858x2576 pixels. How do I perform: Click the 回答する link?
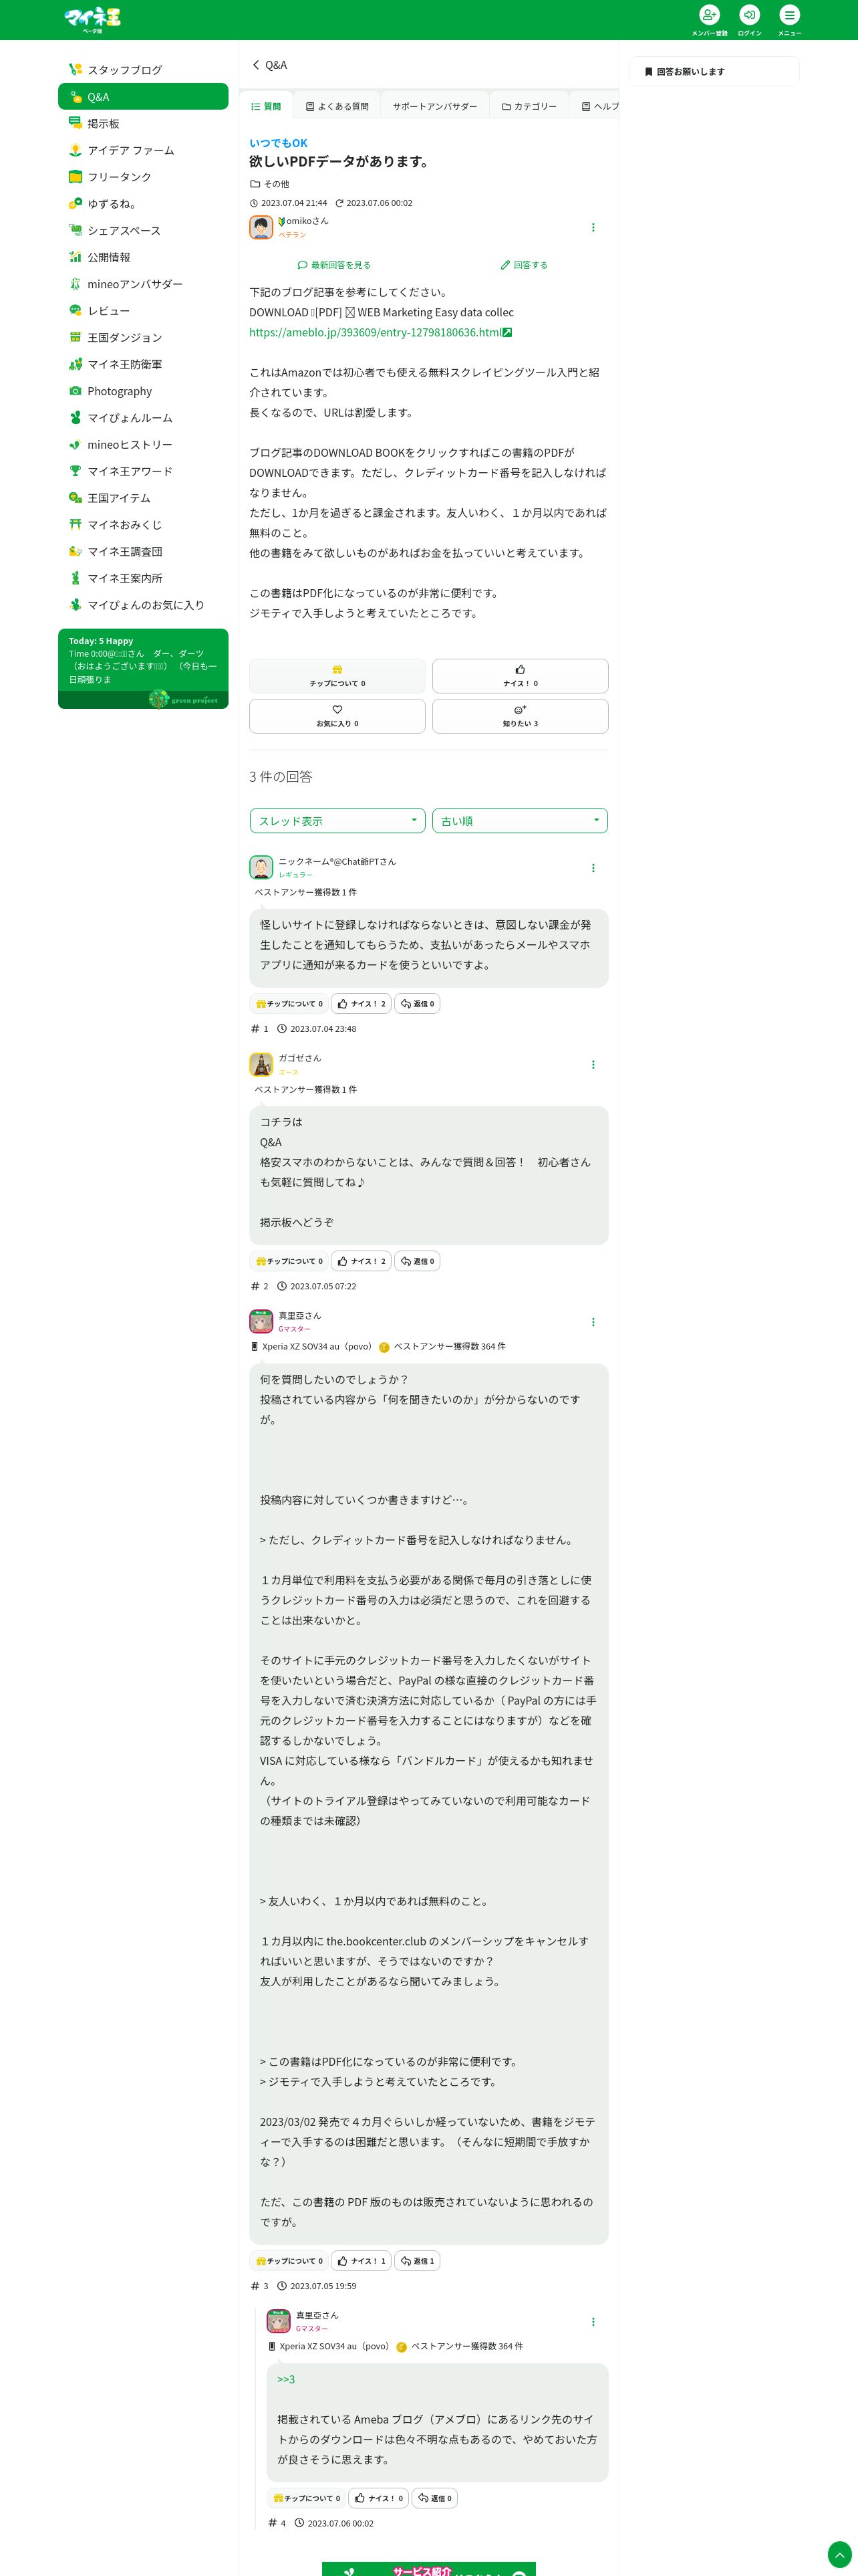[525, 265]
